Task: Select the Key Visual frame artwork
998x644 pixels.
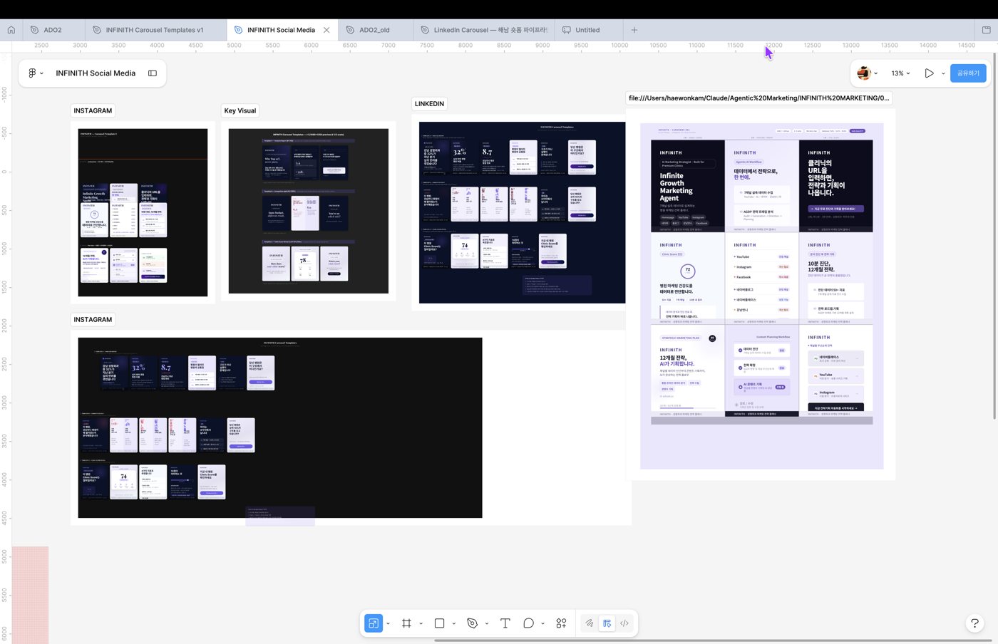Action: (308, 211)
